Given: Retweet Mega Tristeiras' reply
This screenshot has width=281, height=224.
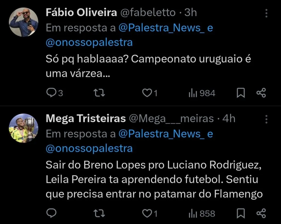Looking at the screenshot, I should tap(99, 213).
